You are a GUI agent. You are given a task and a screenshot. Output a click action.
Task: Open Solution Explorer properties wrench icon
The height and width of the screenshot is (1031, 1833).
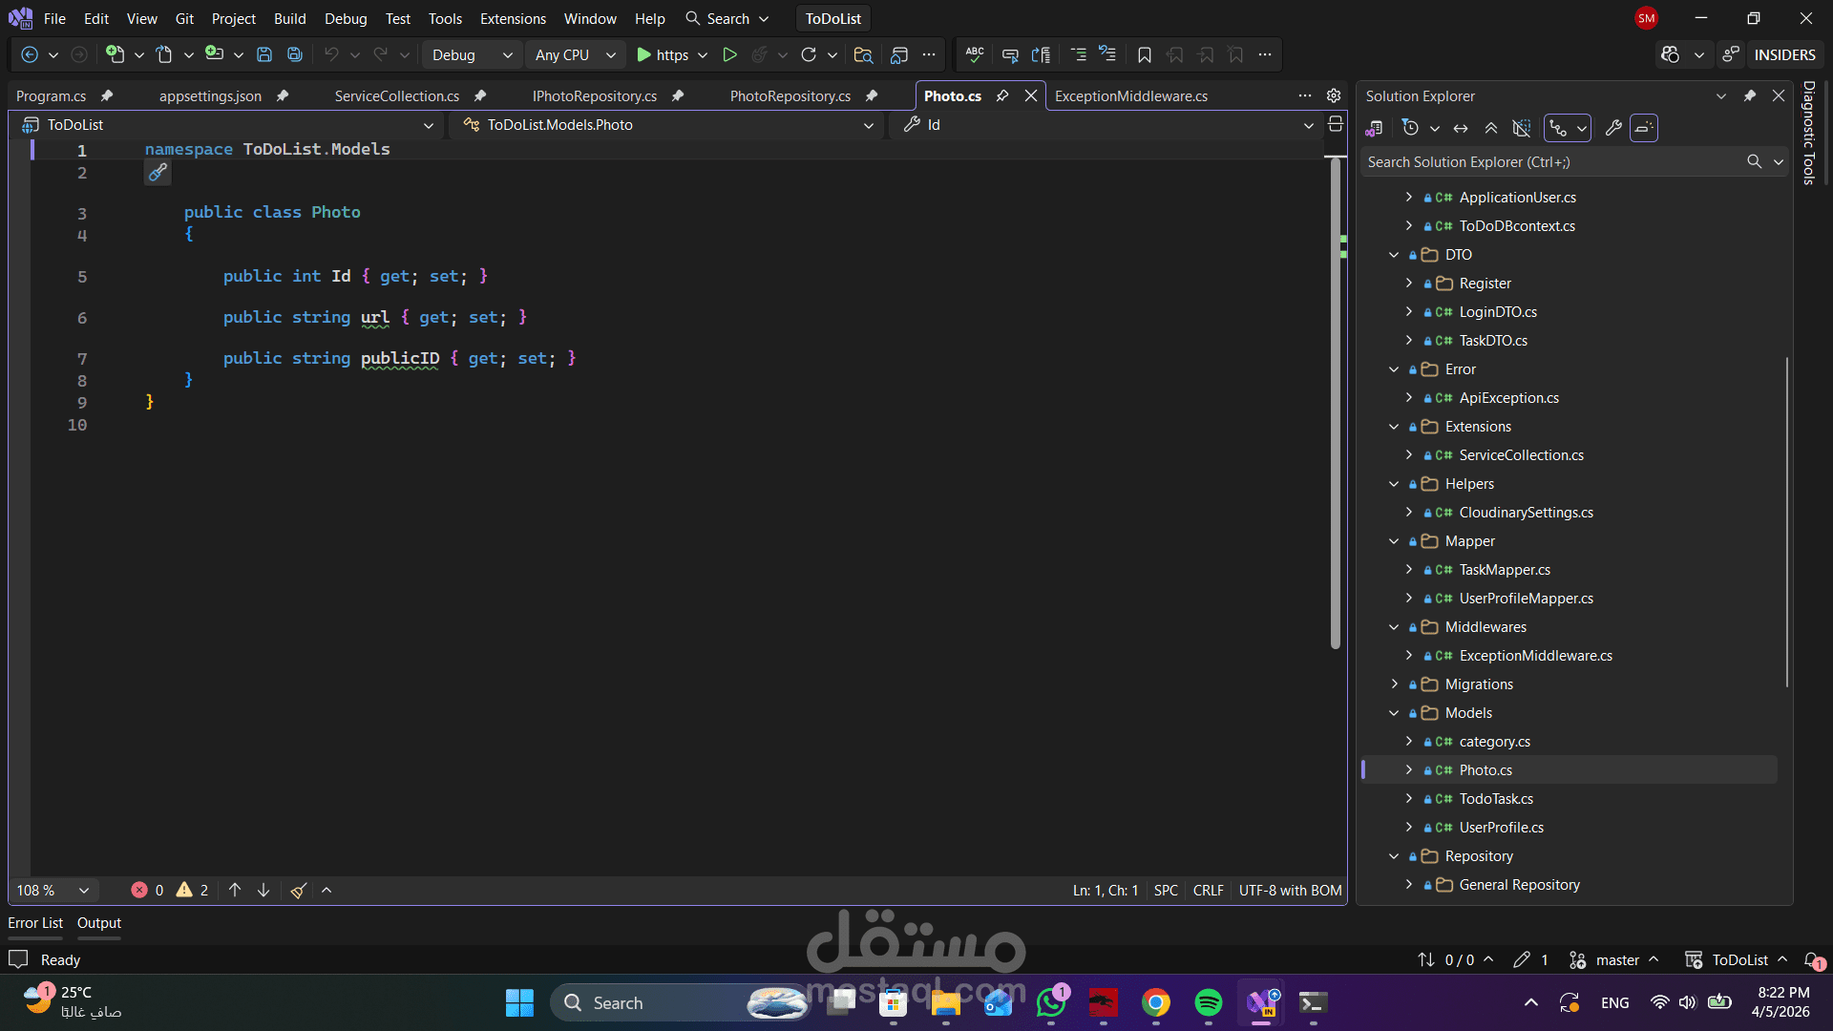(1613, 128)
